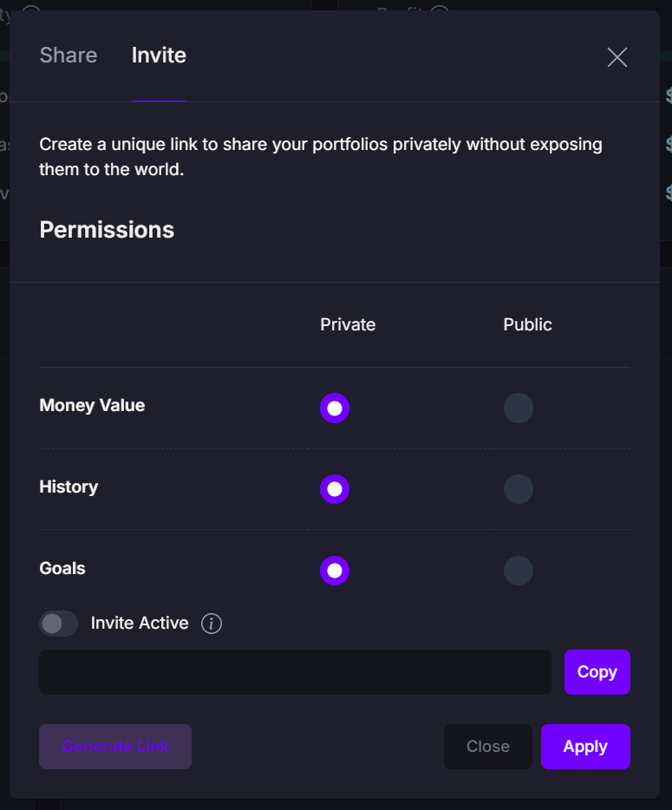
Task: Toggle the Invite Active switch
Action: tap(58, 624)
